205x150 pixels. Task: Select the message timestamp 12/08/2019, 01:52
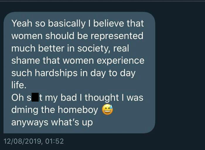coord(34,141)
